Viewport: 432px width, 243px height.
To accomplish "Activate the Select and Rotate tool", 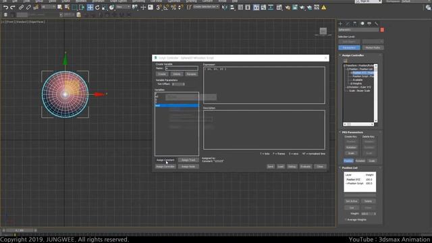I will pyautogui.click(x=97, y=7).
